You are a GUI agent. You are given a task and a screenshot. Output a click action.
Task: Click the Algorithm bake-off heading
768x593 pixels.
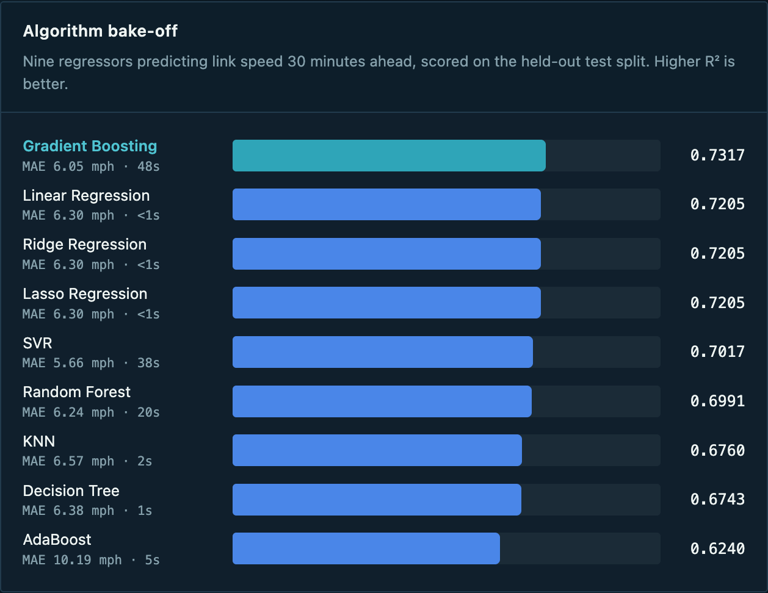click(x=100, y=31)
